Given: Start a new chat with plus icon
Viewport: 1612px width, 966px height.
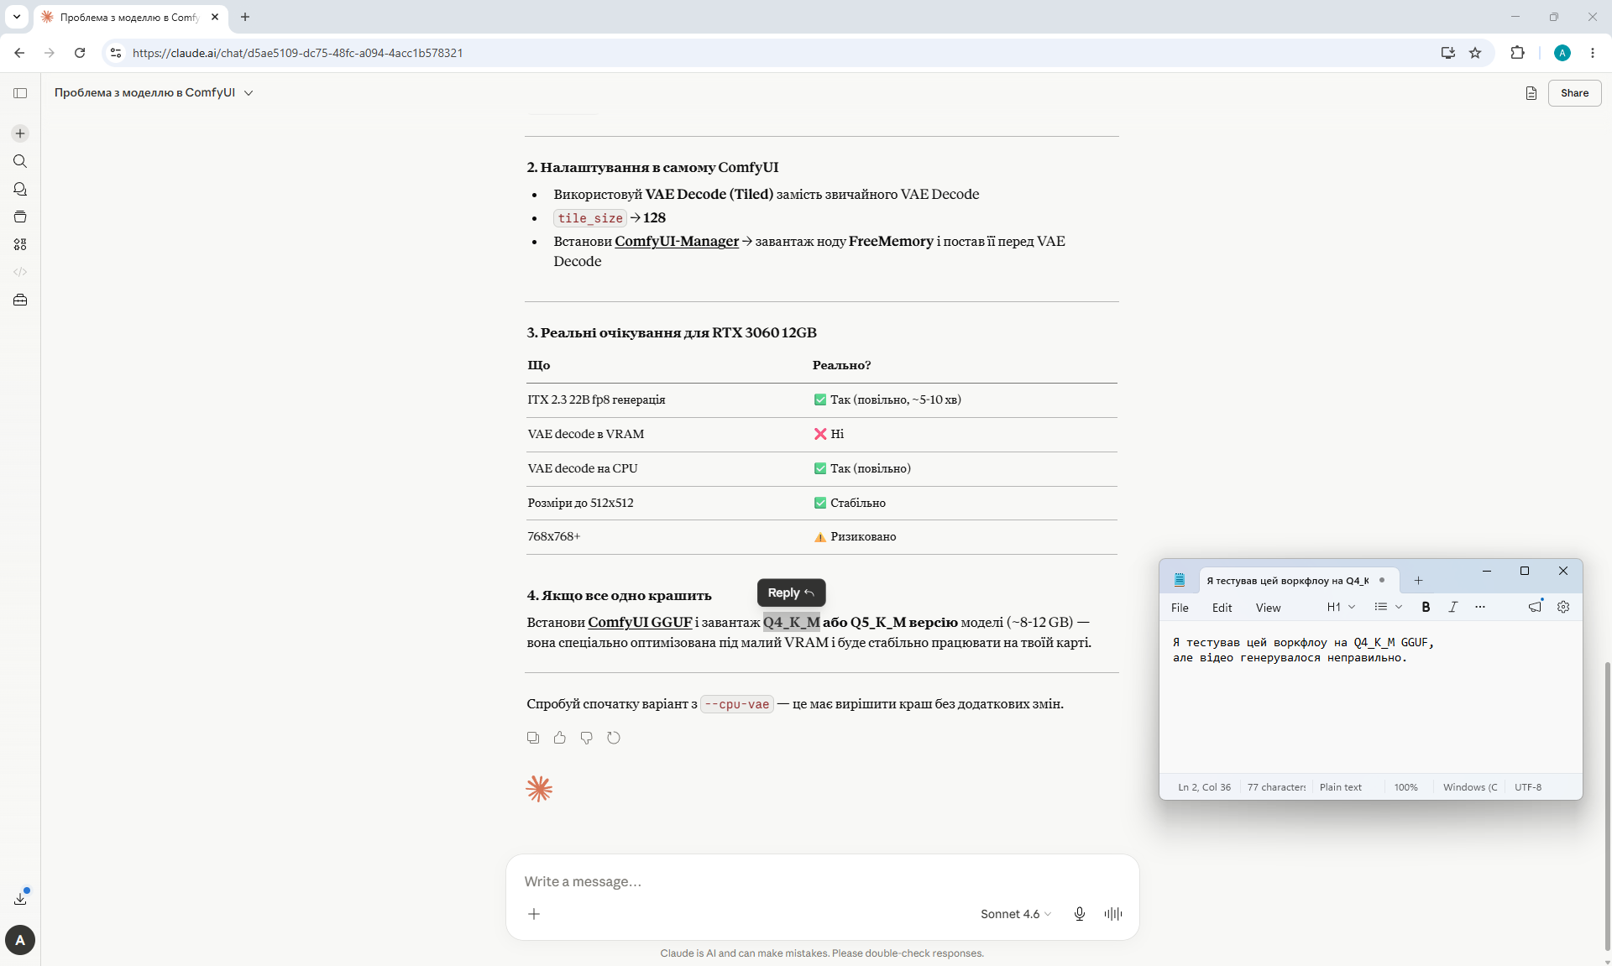Looking at the screenshot, I should point(20,133).
